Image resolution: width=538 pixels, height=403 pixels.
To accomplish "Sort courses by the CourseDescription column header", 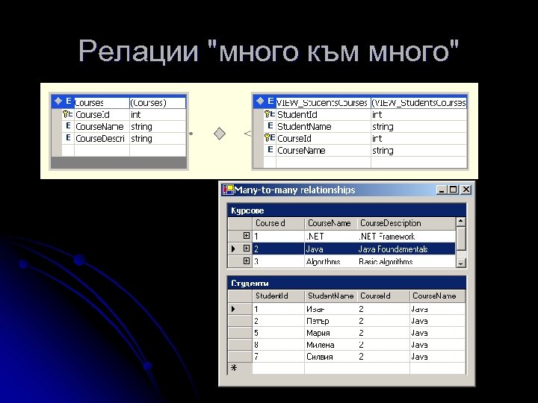I will [406, 223].
